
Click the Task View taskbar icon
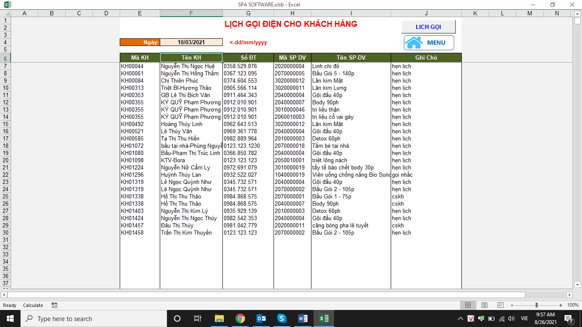tap(198, 318)
